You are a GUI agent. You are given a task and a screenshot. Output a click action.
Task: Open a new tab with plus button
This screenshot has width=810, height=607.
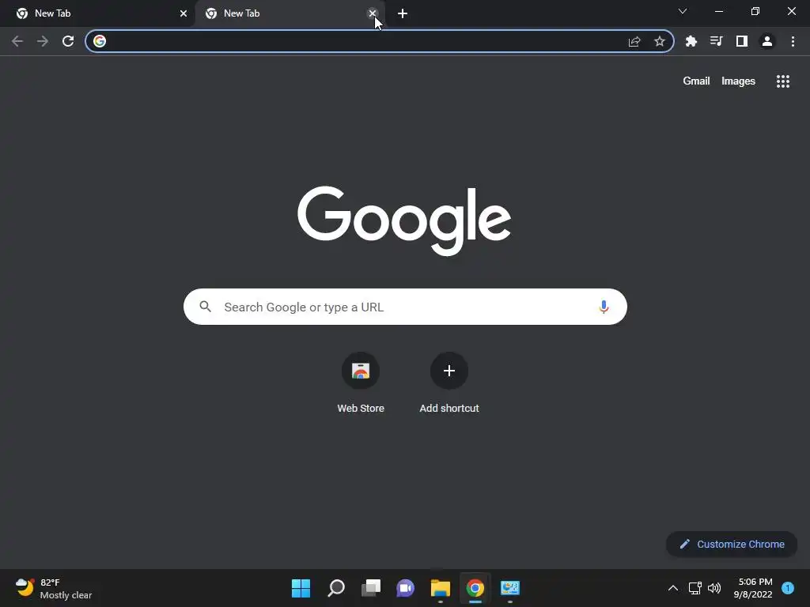(403, 13)
